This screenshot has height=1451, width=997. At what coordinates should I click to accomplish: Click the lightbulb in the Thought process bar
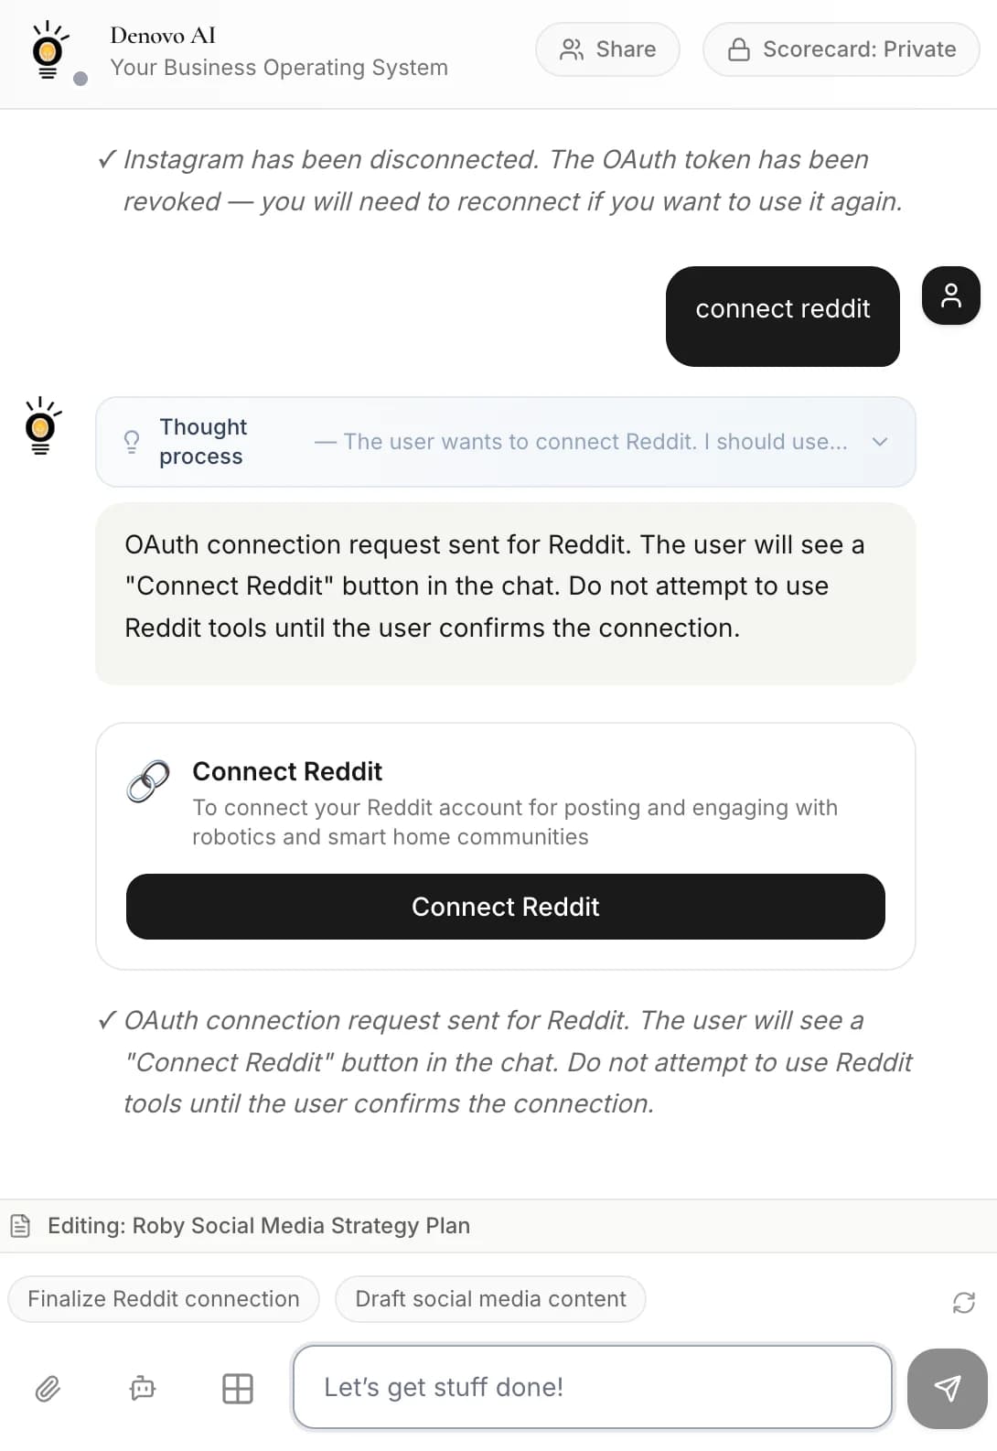point(132,441)
